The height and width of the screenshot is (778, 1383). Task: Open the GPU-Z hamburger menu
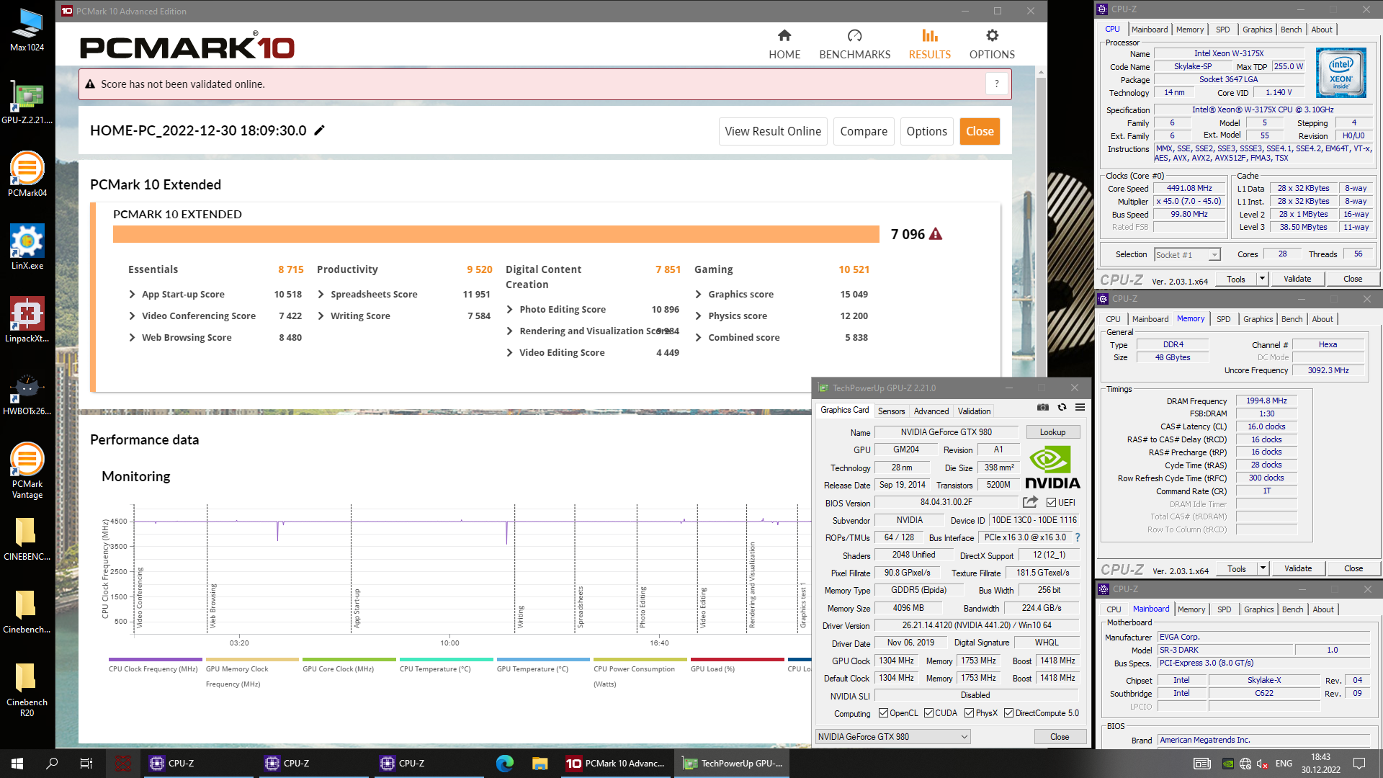(x=1080, y=408)
